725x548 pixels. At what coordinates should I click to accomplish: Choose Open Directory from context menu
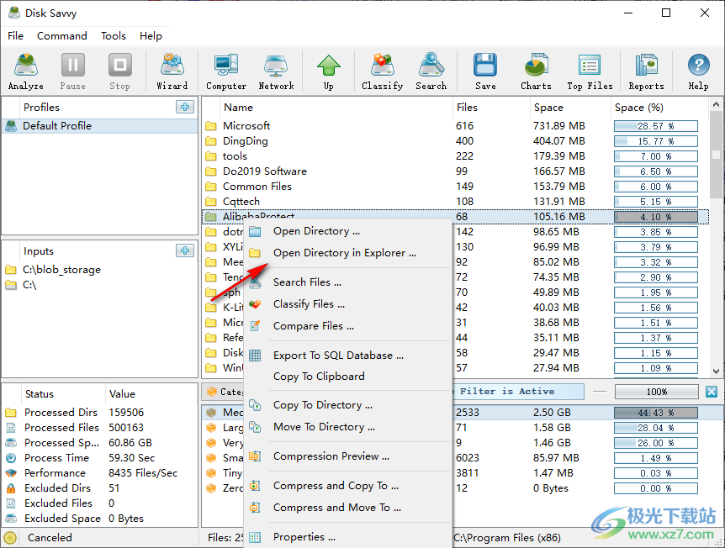click(x=347, y=231)
